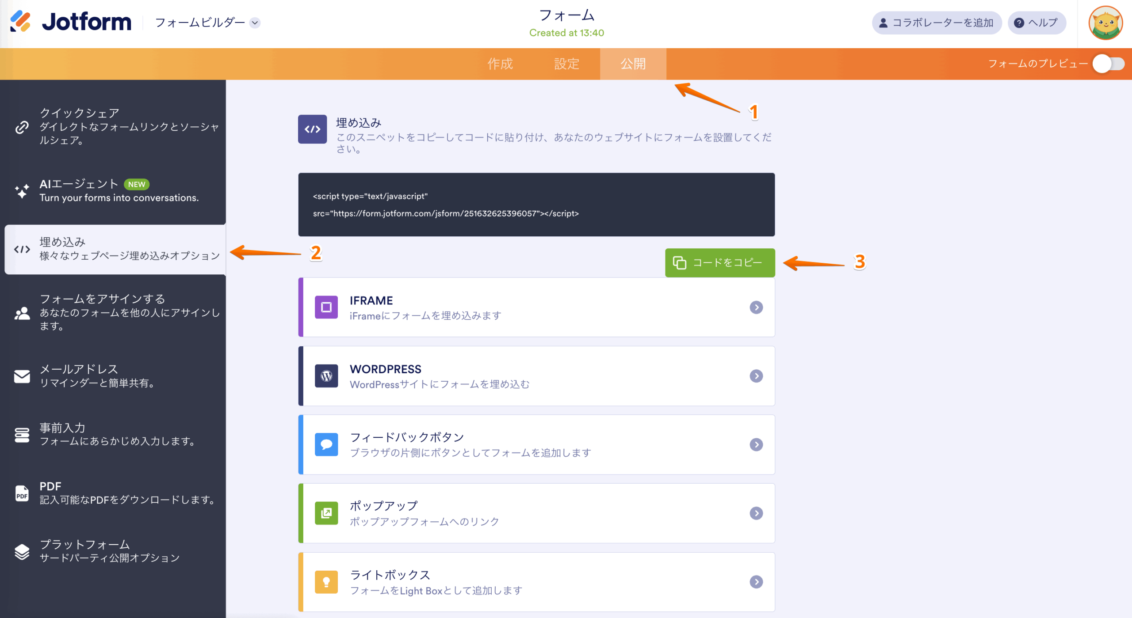Click the フォームをアサインする people icon
Screen dimensions: 1132x618
click(22, 313)
